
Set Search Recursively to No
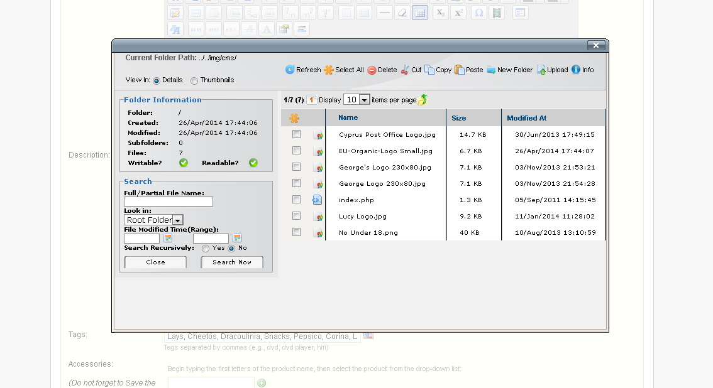(x=231, y=248)
